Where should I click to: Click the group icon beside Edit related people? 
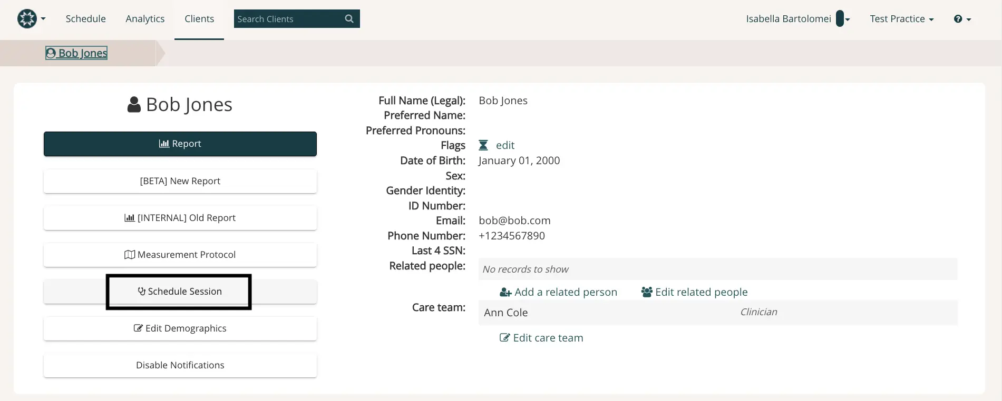(x=647, y=292)
